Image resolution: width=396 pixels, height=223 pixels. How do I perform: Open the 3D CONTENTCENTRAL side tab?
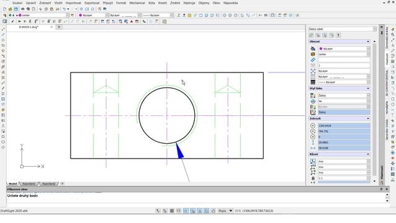pyautogui.click(x=387, y=82)
